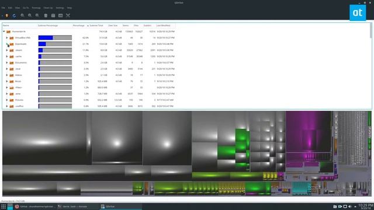Sort by Subtree Total column header

click(x=96, y=26)
